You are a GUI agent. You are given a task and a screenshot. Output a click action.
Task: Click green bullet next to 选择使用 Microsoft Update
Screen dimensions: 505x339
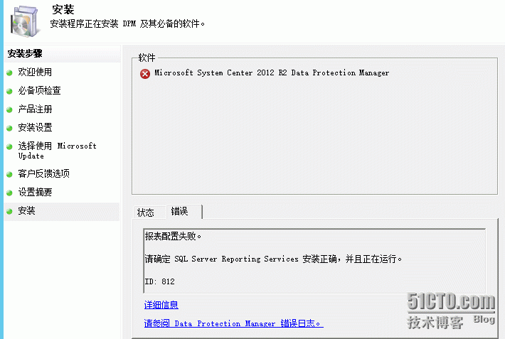pyautogui.click(x=9, y=146)
